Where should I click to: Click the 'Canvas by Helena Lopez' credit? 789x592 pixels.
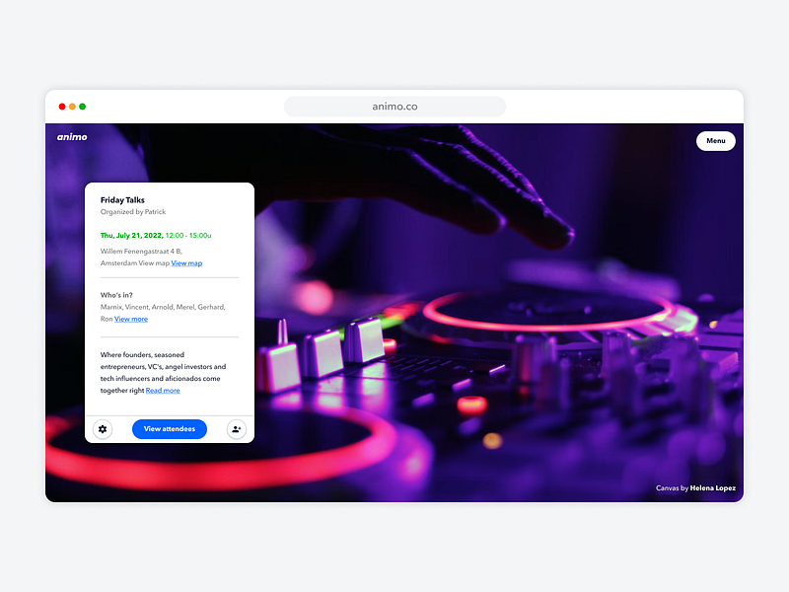(x=695, y=487)
